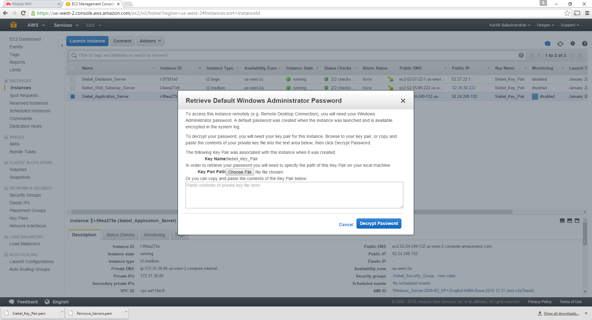This screenshot has width=592, height=320.
Task: Open the feedback chat bubble icon
Action: [x=548, y=44]
